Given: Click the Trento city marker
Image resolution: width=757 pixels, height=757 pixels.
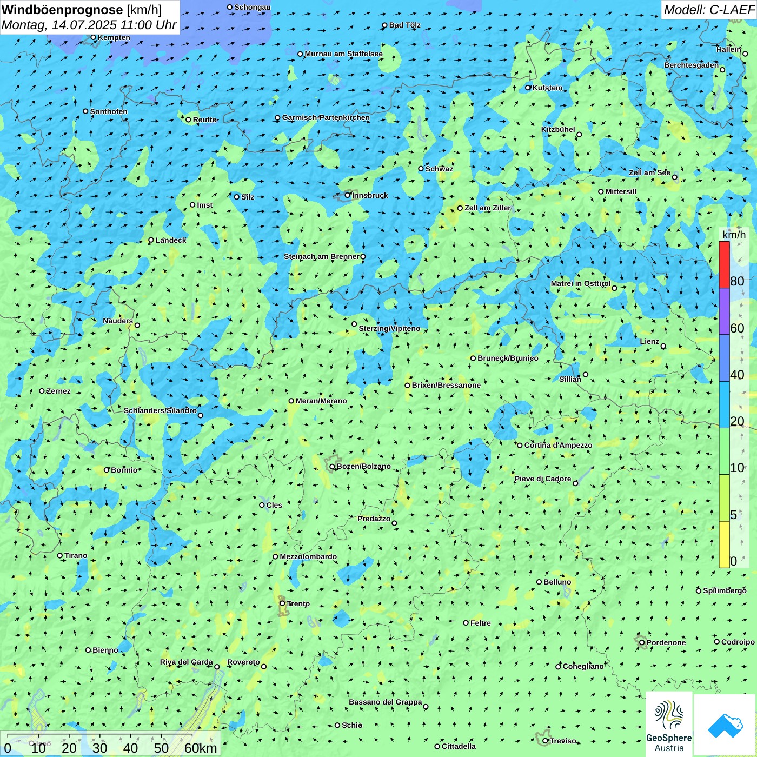Looking at the screenshot, I should pos(282,603).
